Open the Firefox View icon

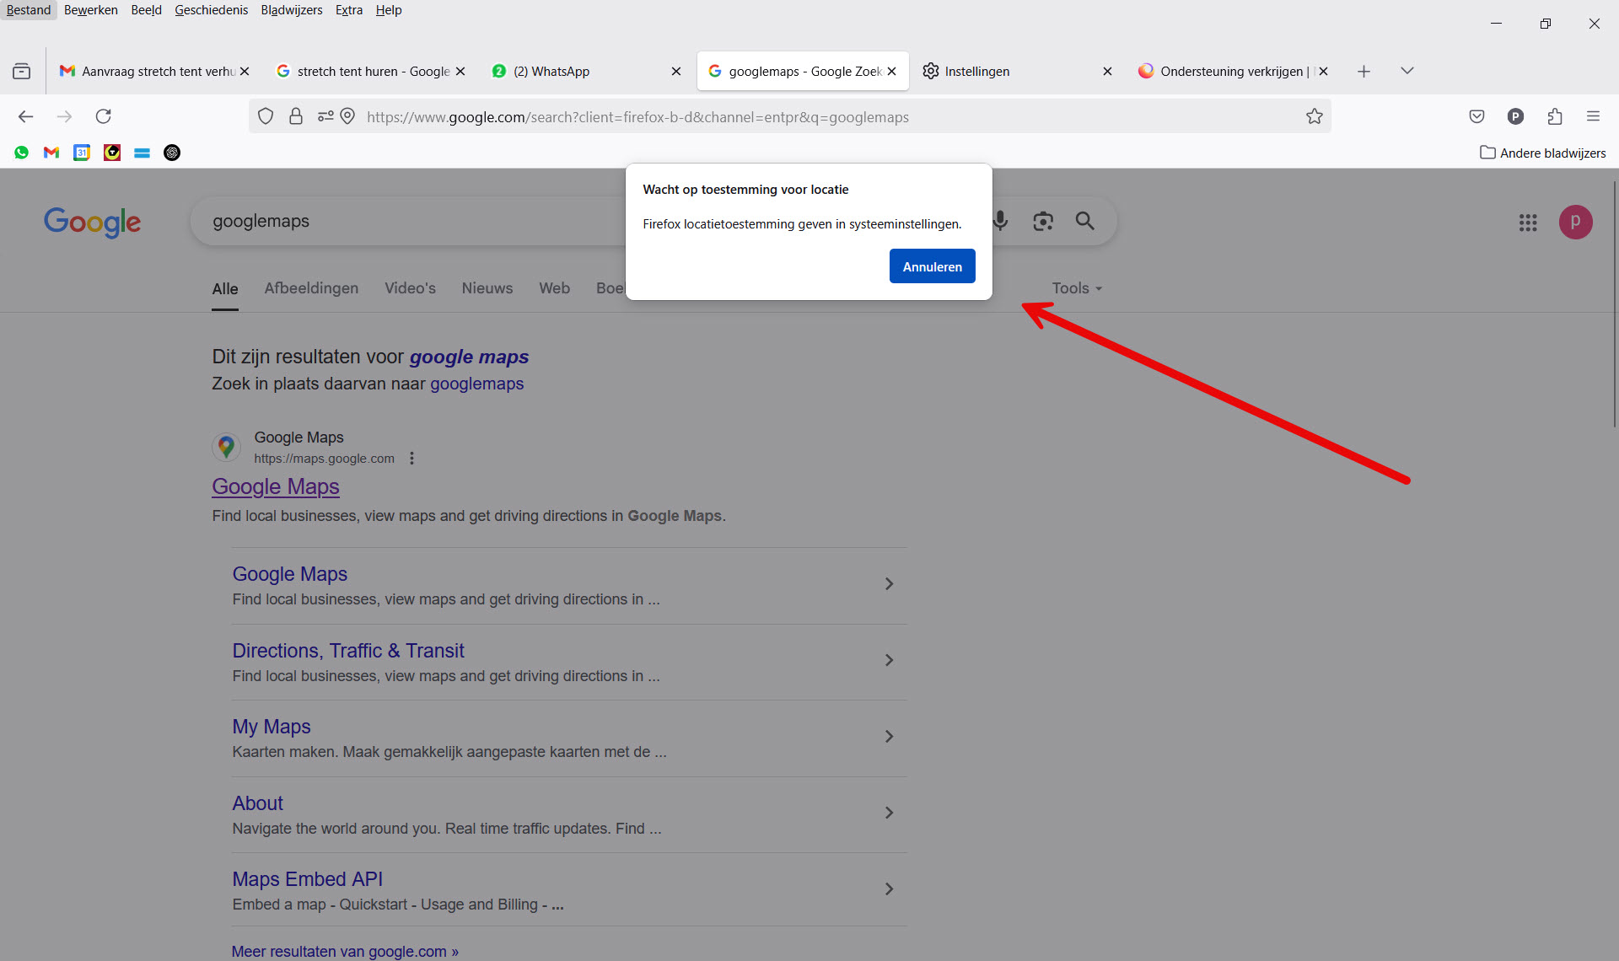click(22, 72)
